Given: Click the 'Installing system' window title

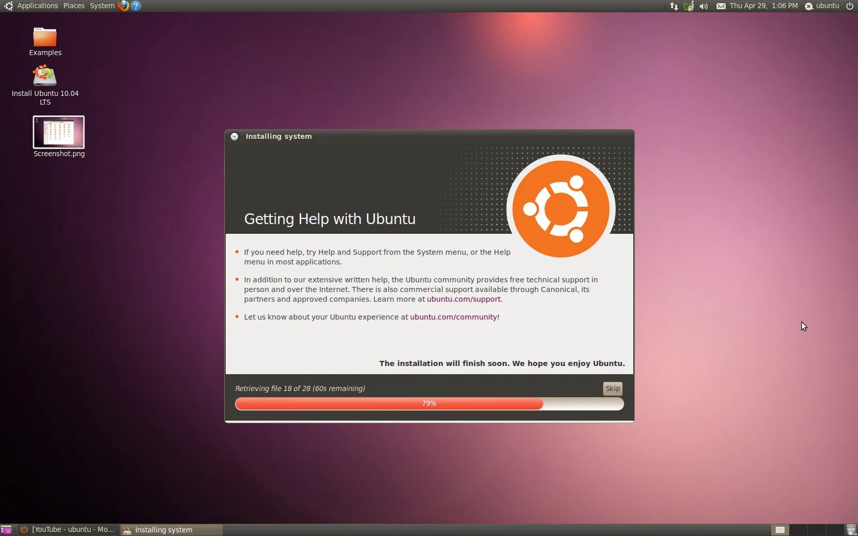Looking at the screenshot, I should click(278, 136).
